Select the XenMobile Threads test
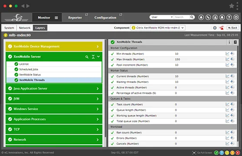The image size is (242, 156). click(54, 80)
